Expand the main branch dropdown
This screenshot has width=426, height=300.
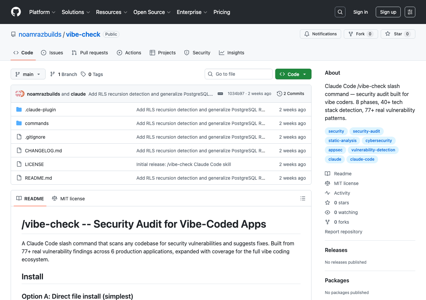[28, 74]
